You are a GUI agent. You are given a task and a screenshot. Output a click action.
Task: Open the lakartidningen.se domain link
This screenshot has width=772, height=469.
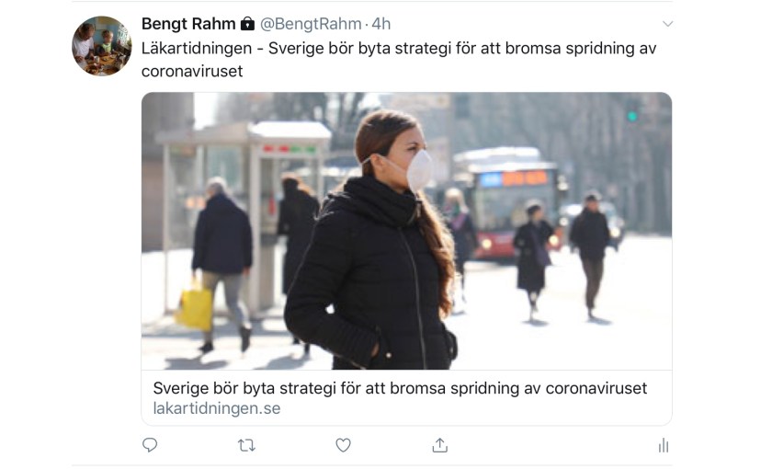[217, 408]
